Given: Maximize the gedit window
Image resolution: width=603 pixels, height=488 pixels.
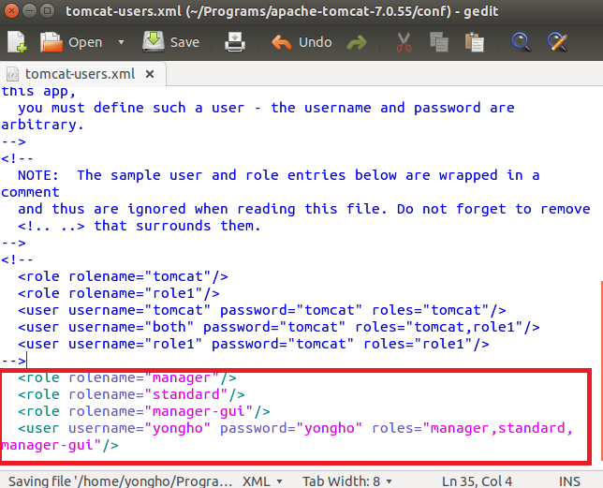Looking at the screenshot, I should [x=48, y=10].
